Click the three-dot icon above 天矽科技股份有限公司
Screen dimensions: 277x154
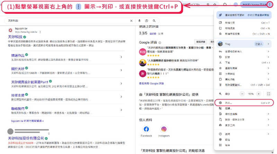coord(49,133)
